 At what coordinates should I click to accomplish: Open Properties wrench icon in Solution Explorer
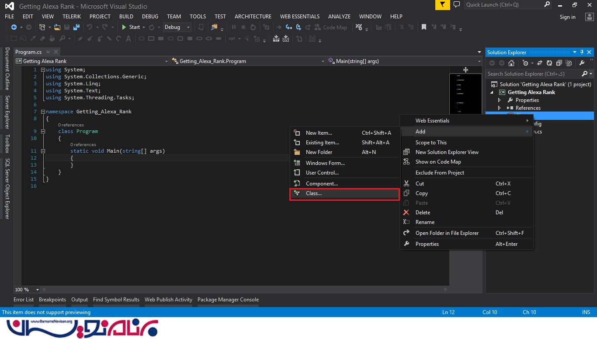click(x=582, y=63)
